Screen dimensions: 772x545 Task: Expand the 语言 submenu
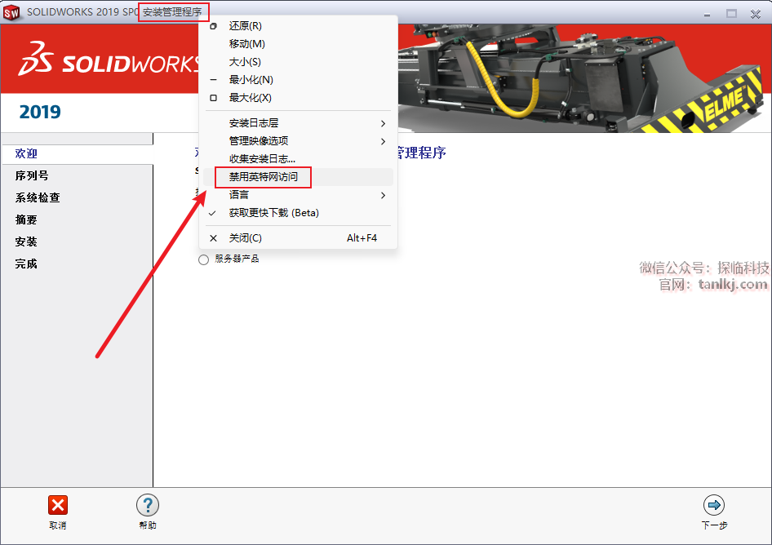coord(297,195)
